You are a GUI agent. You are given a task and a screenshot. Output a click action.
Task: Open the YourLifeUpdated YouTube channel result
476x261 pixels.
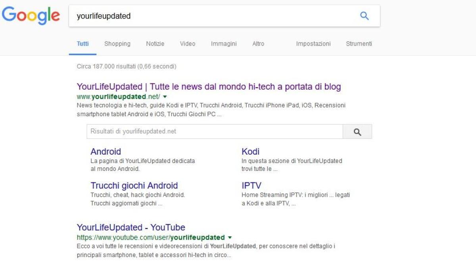coord(131,227)
